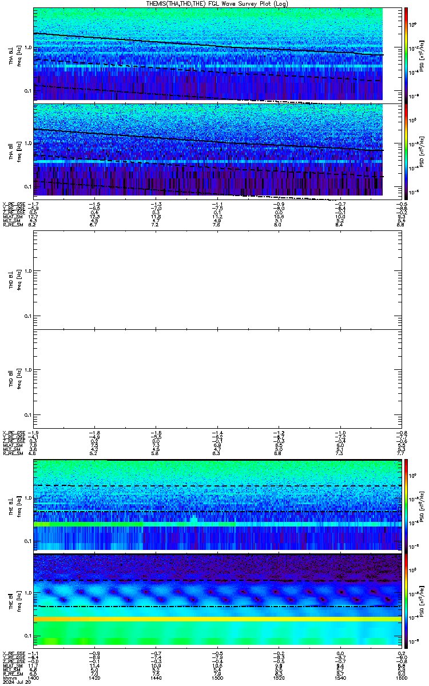Click the '1.0' tick on THE B∥ axis
Viewport: 429px width, 686px height.
28,592
